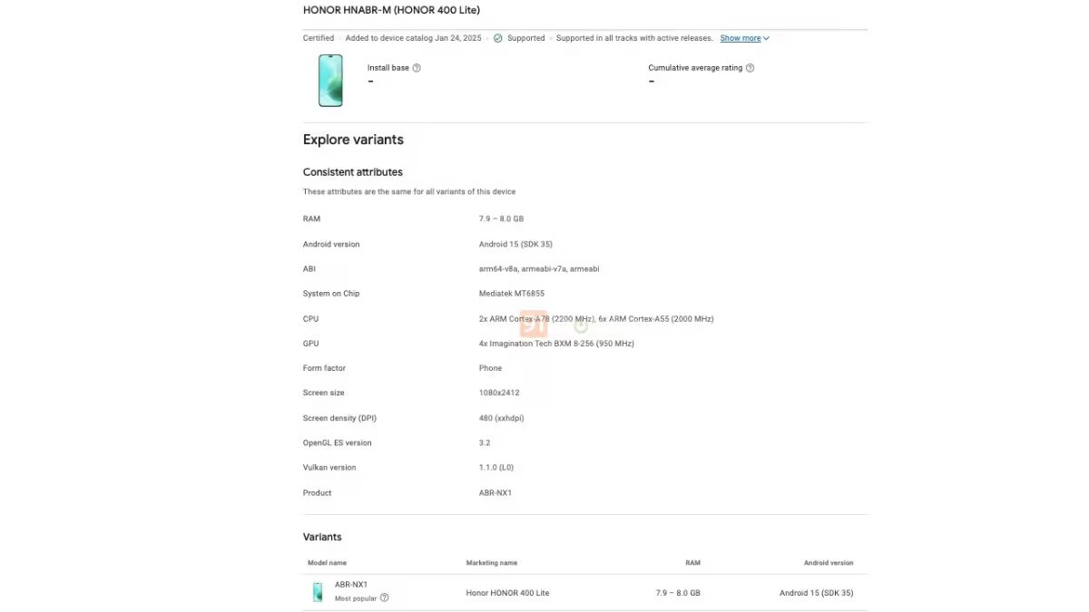
Task: Click the help icon beside Most popular label
Action: pos(384,597)
